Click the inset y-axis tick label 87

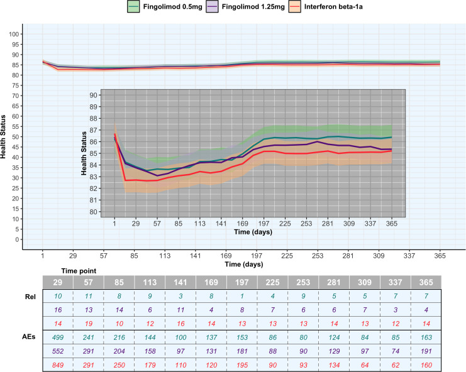93,130
